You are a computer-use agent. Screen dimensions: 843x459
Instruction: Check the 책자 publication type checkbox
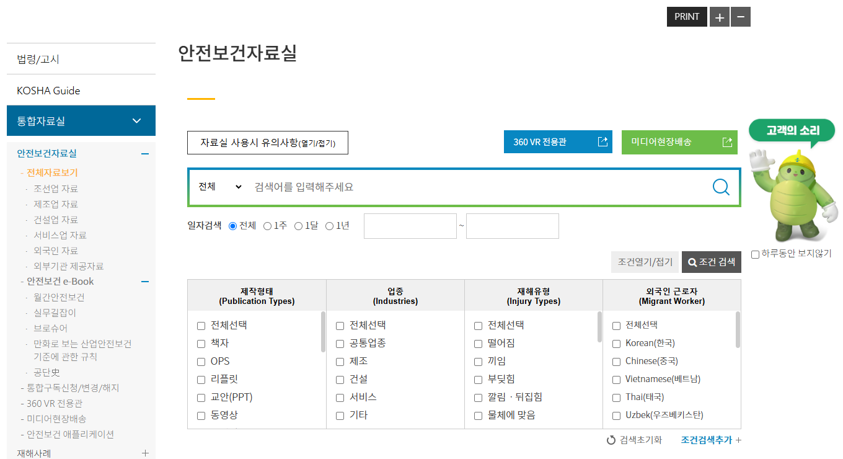point(201,344)
